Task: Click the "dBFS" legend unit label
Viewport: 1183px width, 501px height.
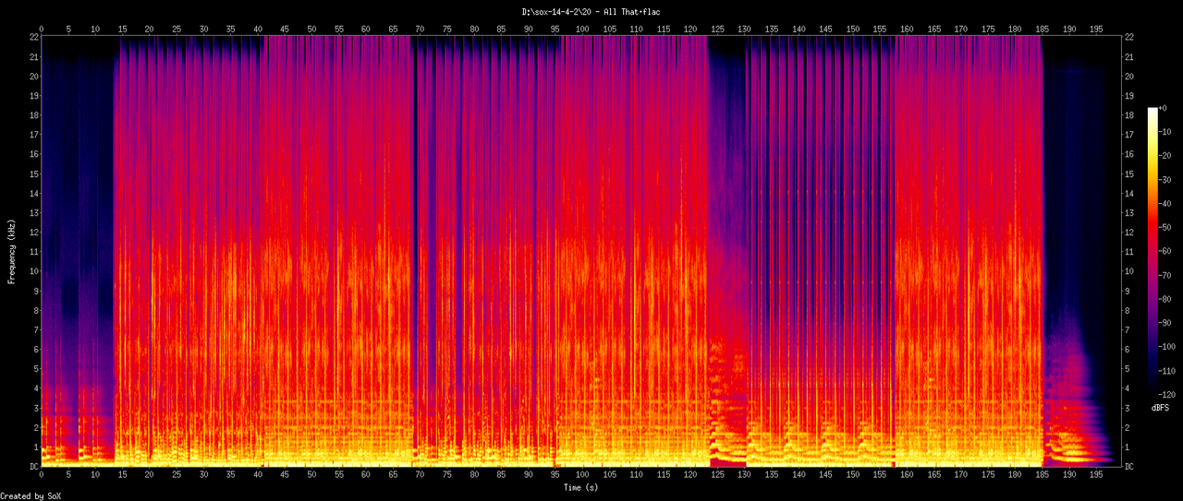Action: tap(1161, 407)
